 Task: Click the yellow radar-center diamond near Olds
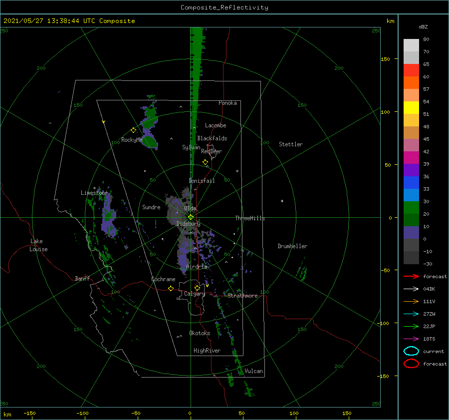tap(191, 217)
